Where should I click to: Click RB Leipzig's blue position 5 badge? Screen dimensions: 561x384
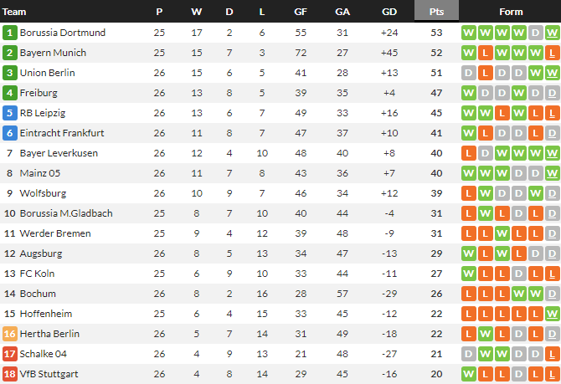point(10,113)
